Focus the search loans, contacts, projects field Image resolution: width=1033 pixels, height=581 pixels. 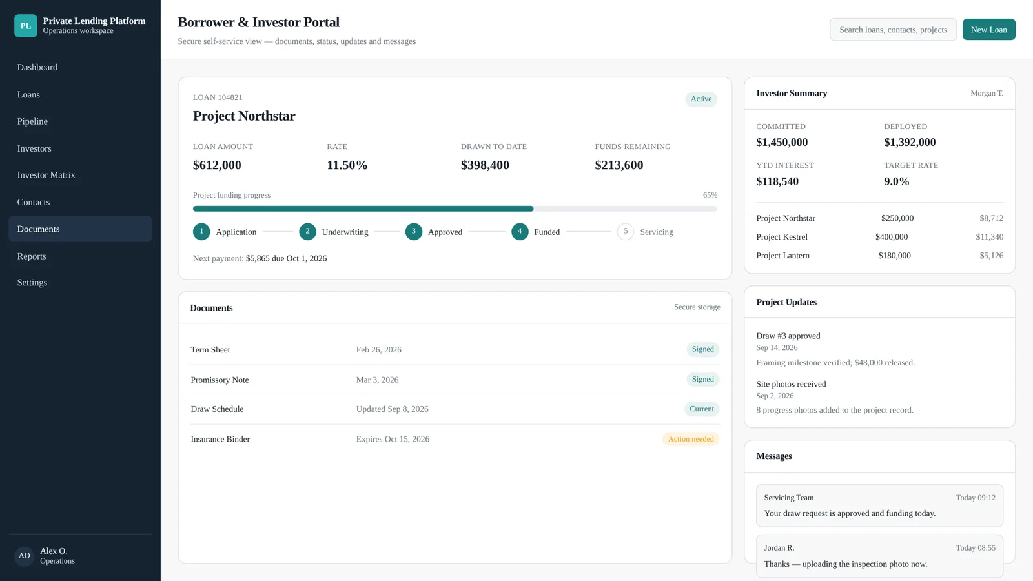pyautogui.click(x=893, y=30)
